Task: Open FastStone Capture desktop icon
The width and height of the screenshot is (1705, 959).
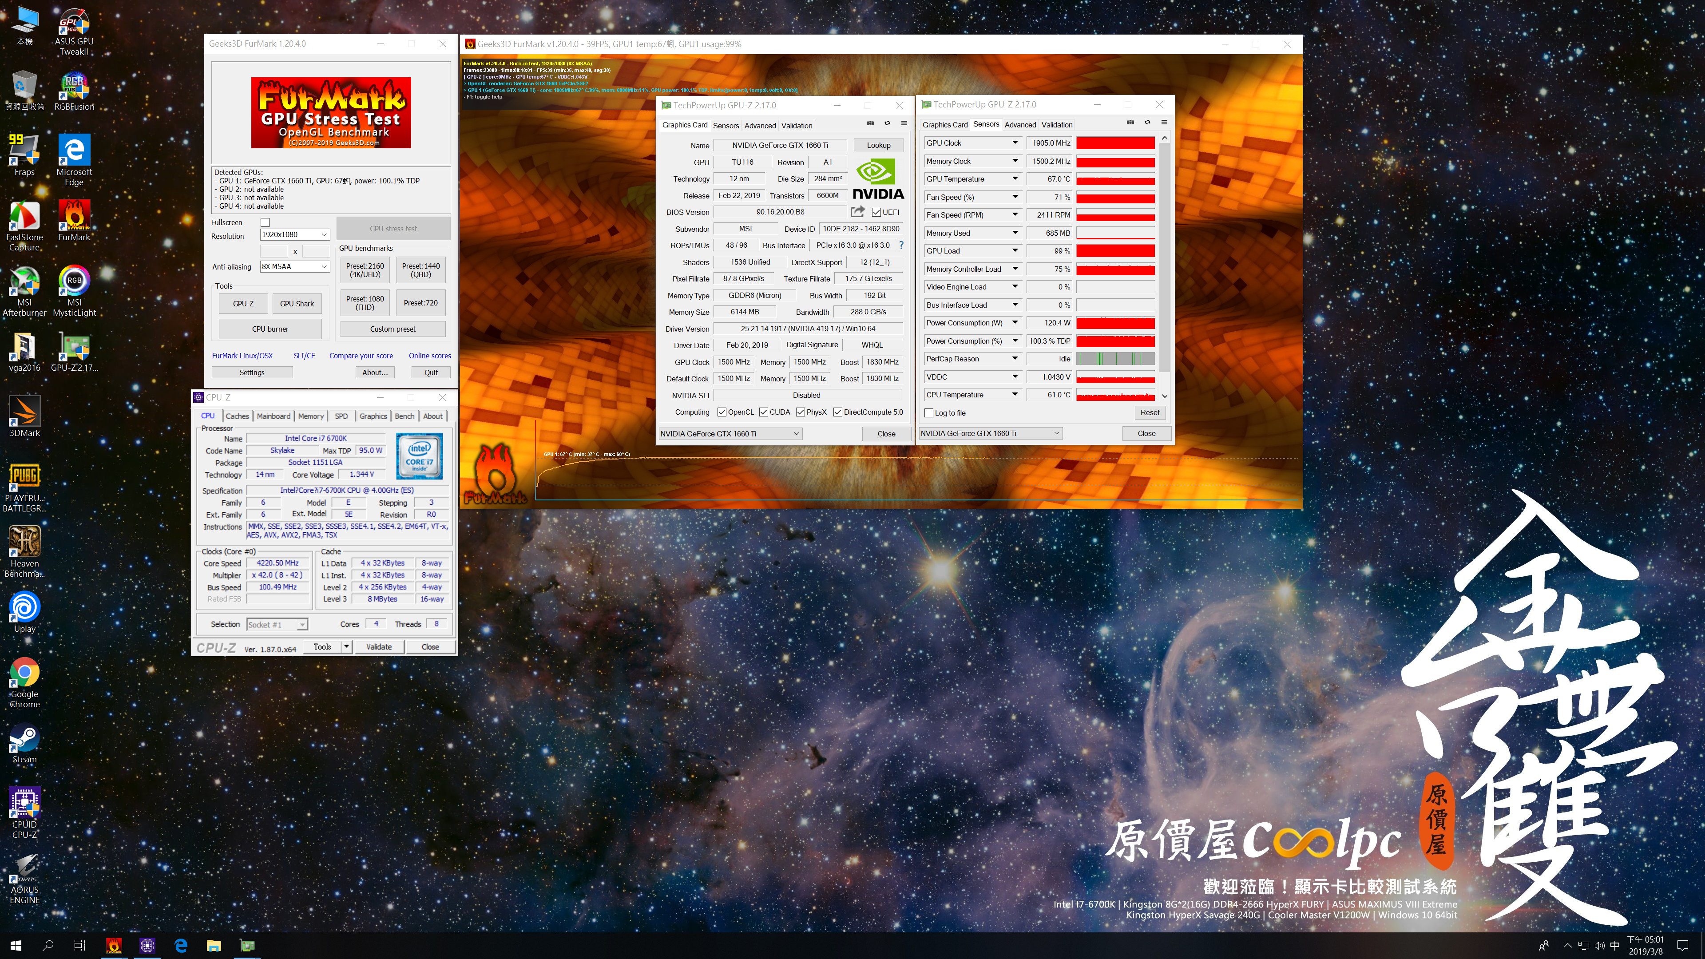Action: [24, 226]
